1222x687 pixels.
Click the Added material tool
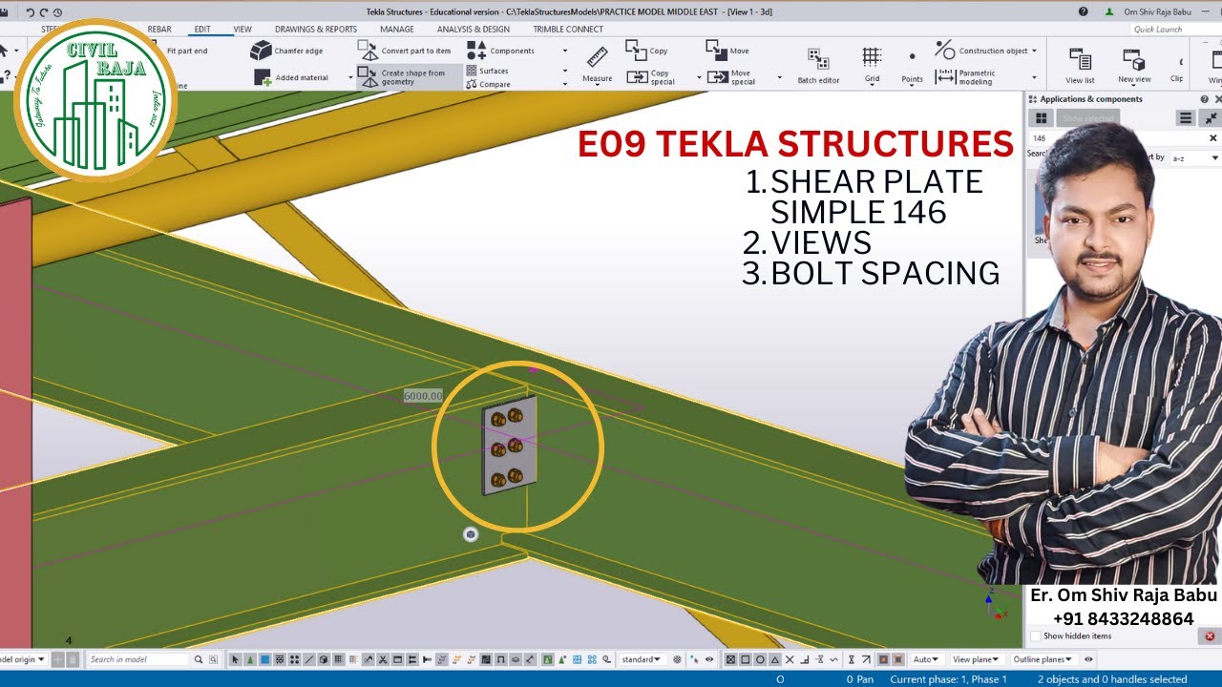(291, 77)
